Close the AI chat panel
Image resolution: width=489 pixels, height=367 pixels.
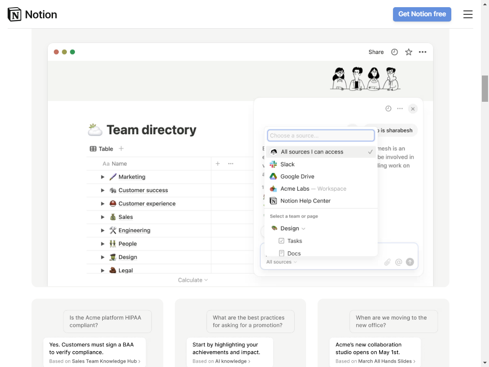413,109
